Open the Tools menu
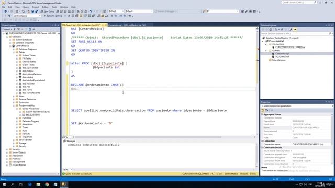The width and height of the screenshot is (335, 188). pos(54,7)
